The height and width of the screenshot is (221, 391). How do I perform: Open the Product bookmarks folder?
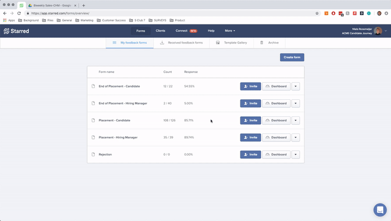coord(177,20)
